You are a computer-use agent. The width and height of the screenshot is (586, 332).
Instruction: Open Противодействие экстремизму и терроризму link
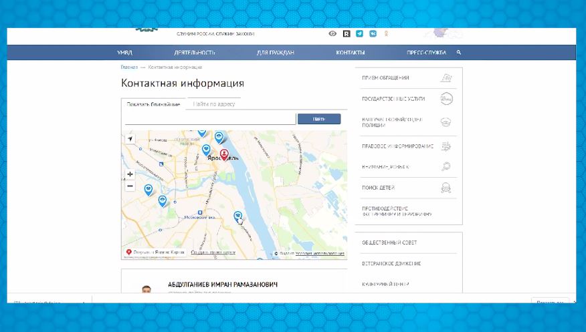[x=397, y=212]
